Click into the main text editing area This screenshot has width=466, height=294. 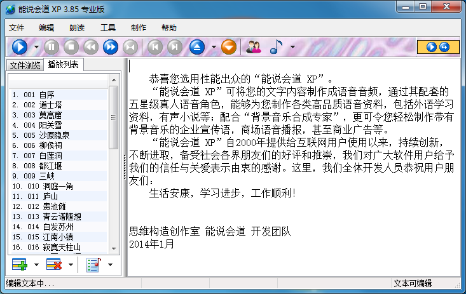click(294, 166)
